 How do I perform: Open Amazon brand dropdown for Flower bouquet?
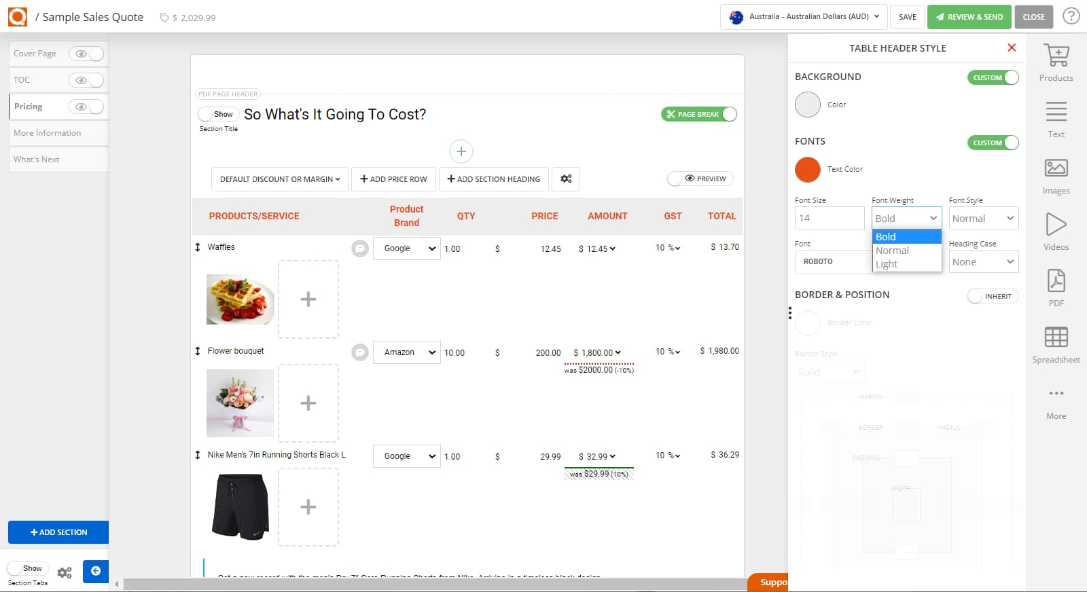click(x=406, y=352)
